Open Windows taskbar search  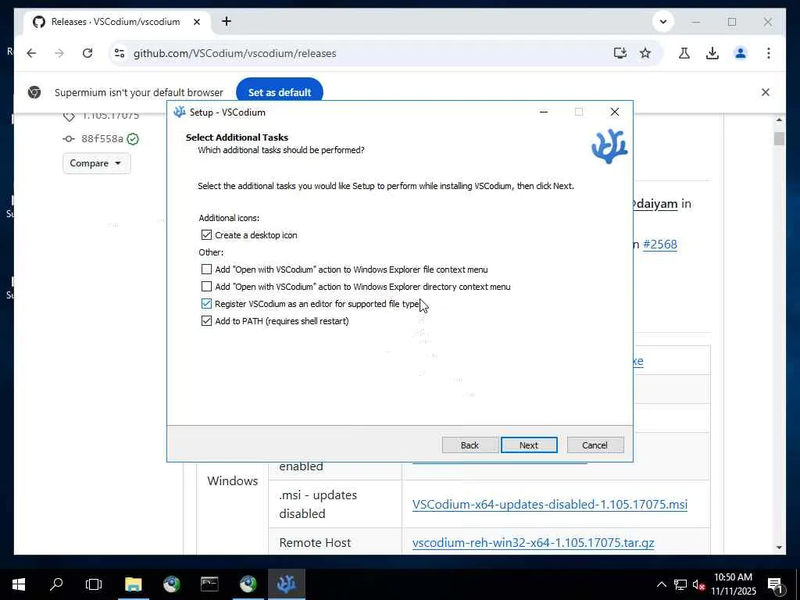56,584
